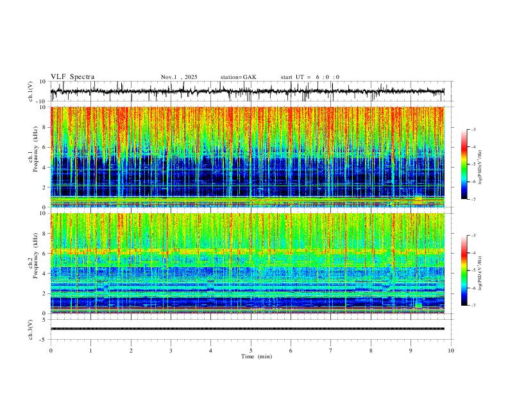
Task: Click the ch.2 frequency axis "8" tick label
Action: click(x=44, y=234)
